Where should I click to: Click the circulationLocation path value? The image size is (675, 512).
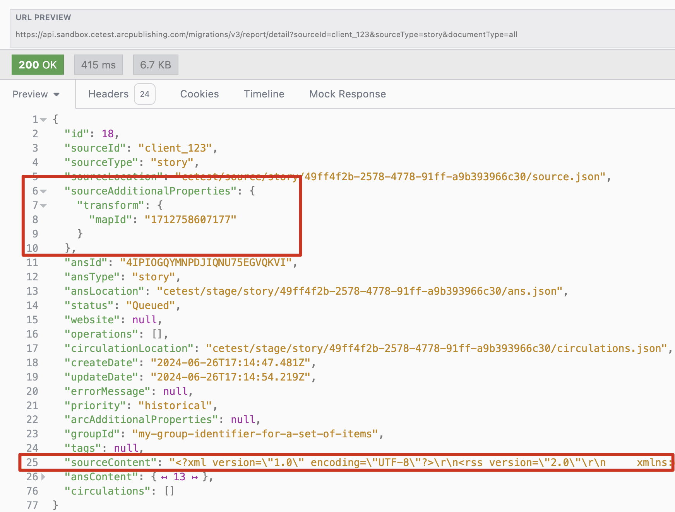click(437, 348)
